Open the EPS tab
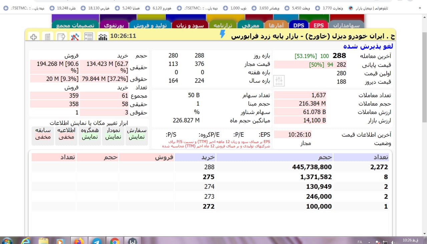 (319, 25)
